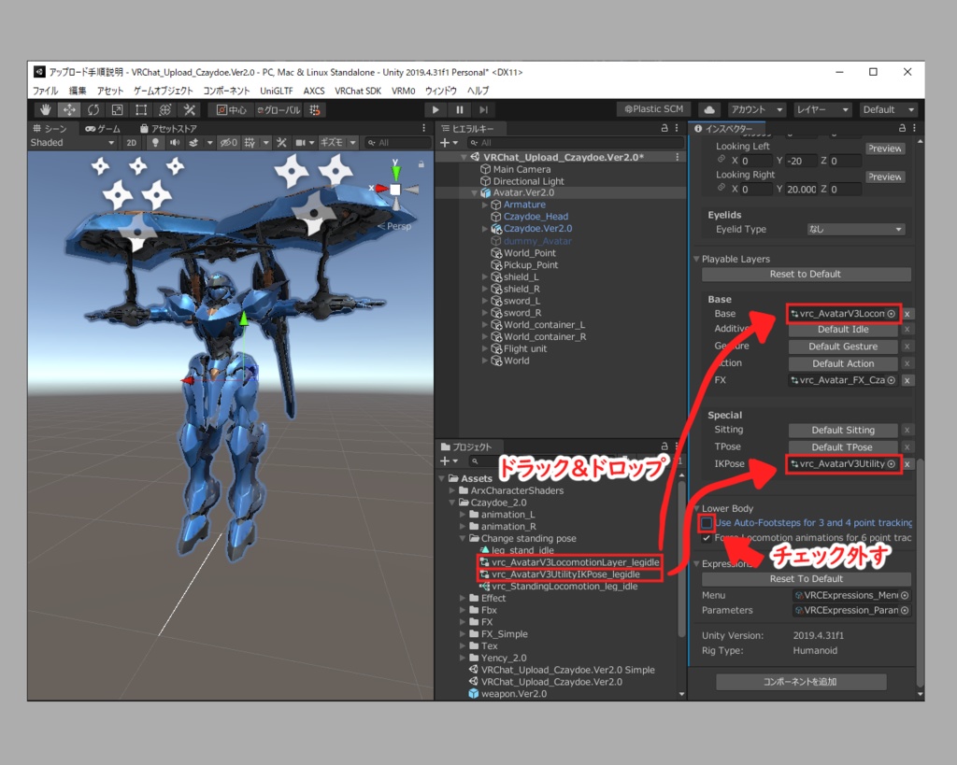Toggle grid snapping icon in toolbar
The image size is (957, 765).
(x=314, y=110)
